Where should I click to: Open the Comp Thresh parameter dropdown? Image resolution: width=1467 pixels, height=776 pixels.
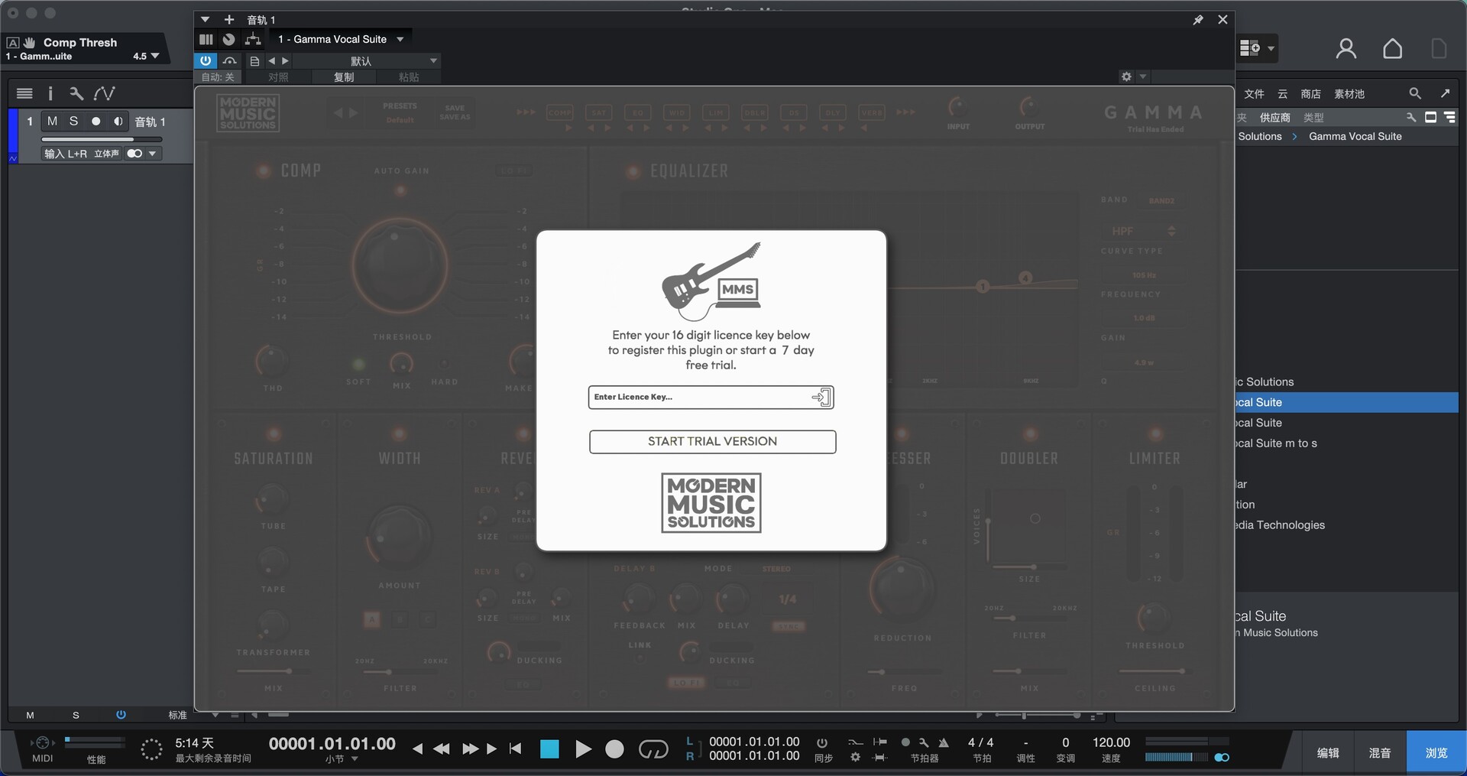154,56
